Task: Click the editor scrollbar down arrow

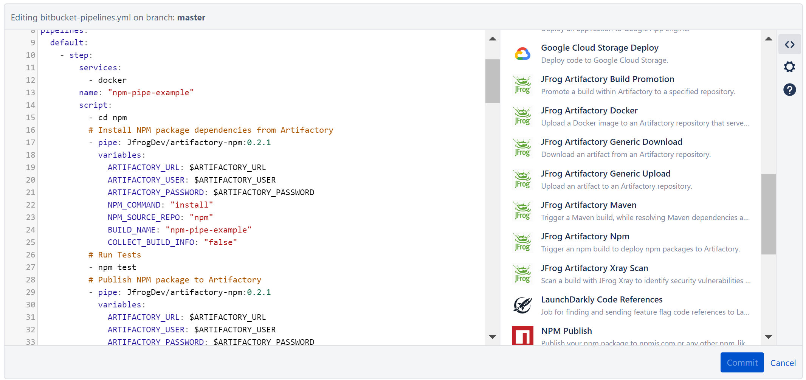Action: [492, 336]
